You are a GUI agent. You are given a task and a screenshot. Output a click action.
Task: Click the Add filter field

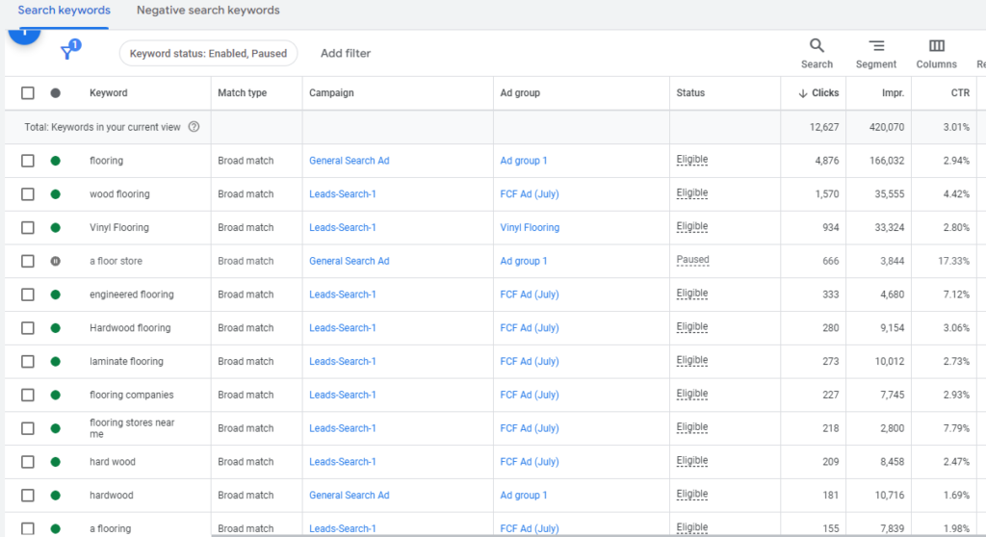coord(346,53)
